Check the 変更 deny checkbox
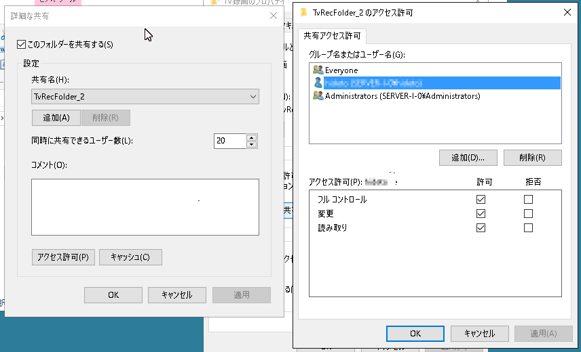The height and width of the screenshot is (352, 581). pos(528,214)
